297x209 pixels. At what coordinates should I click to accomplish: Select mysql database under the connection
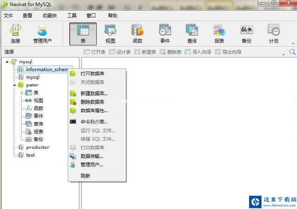coord(33,77)
